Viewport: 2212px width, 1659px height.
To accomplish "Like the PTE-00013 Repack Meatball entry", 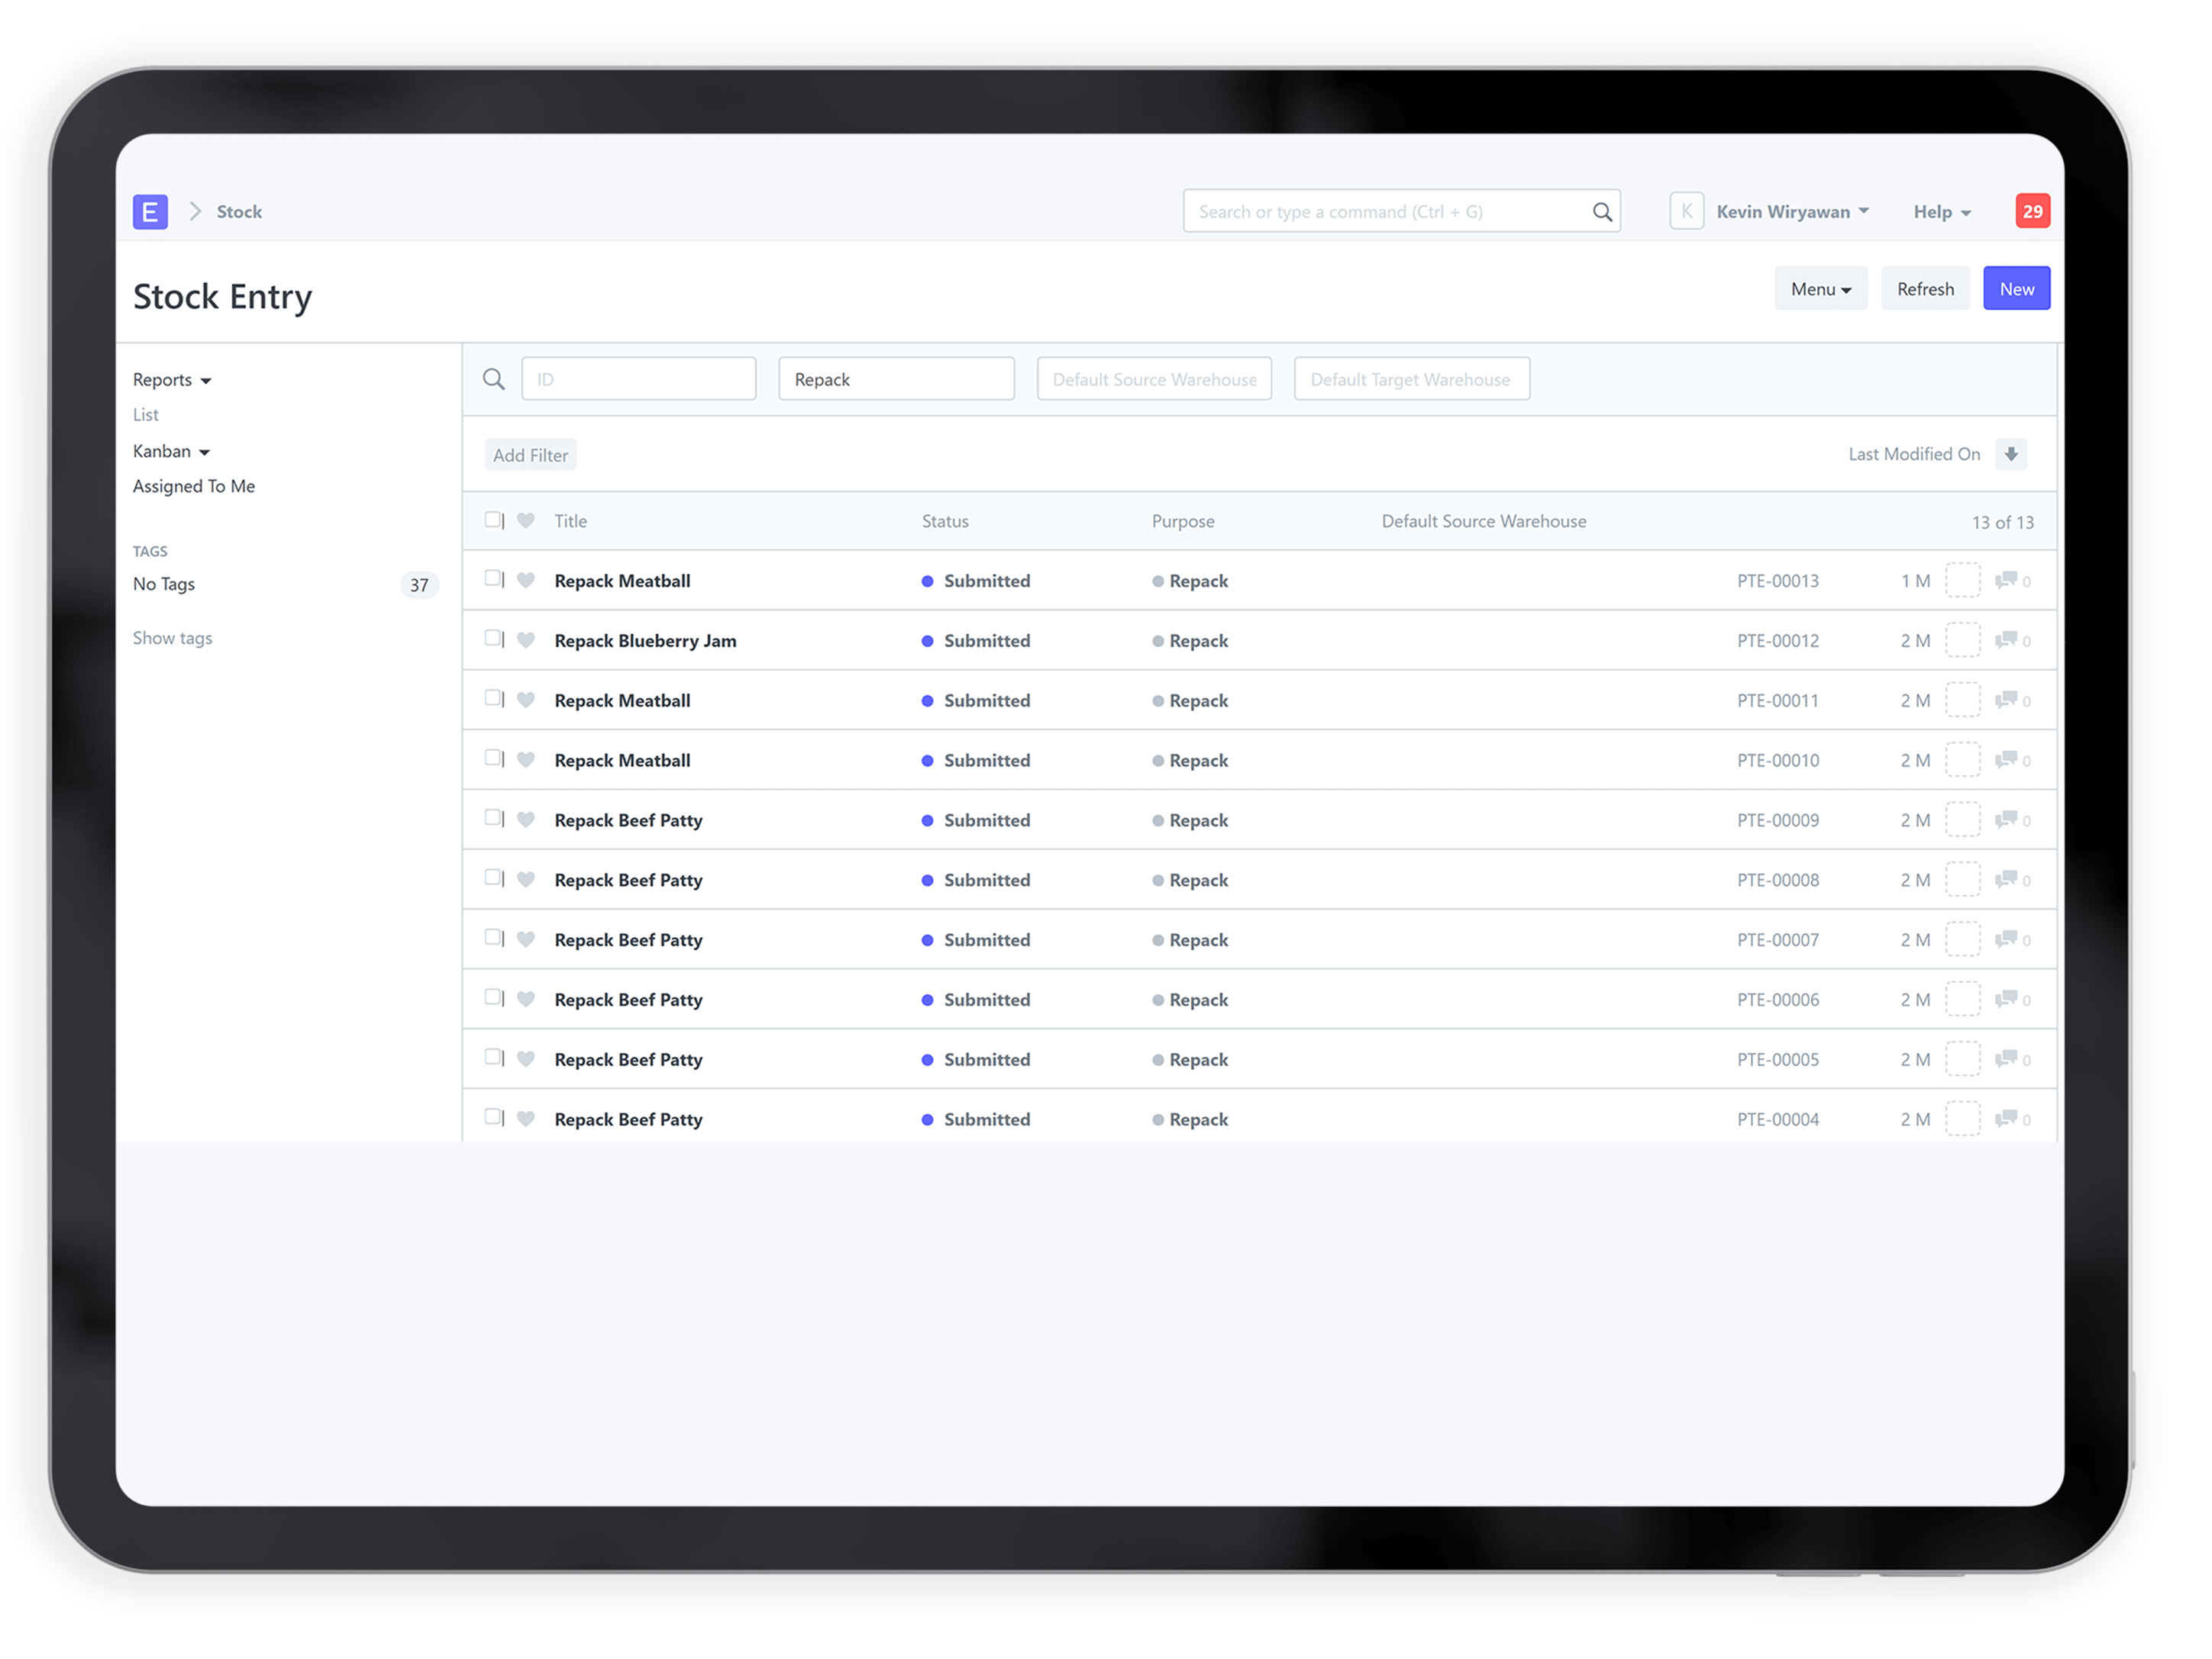I will pyautogui.click(x=526, y=581).
